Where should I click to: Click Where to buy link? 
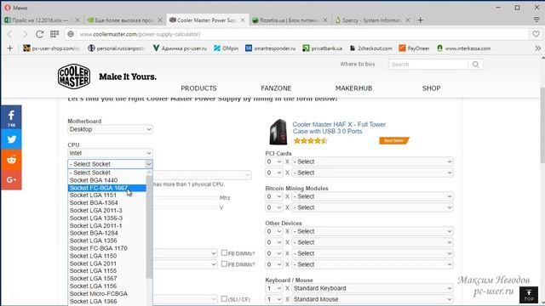tap(358, 65)
